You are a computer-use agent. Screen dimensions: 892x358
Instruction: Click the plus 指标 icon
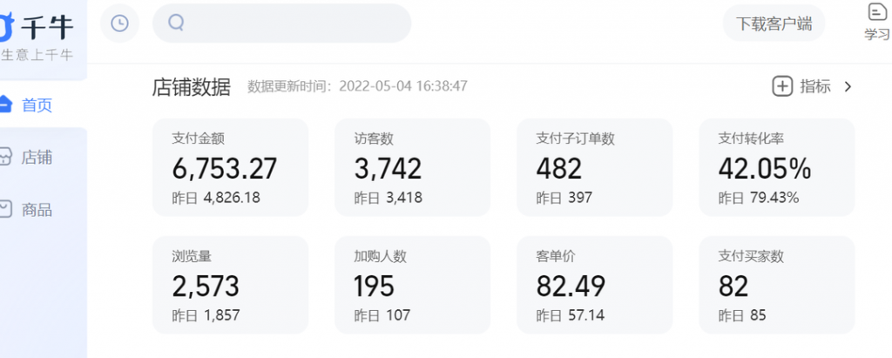point(782,86)
